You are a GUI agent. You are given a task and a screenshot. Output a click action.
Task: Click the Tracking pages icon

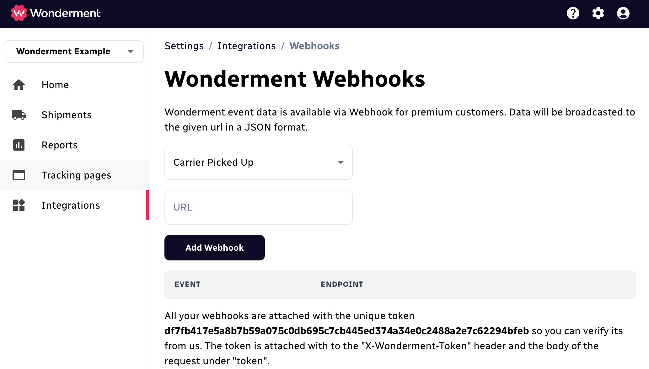click(x=19, y=175)
